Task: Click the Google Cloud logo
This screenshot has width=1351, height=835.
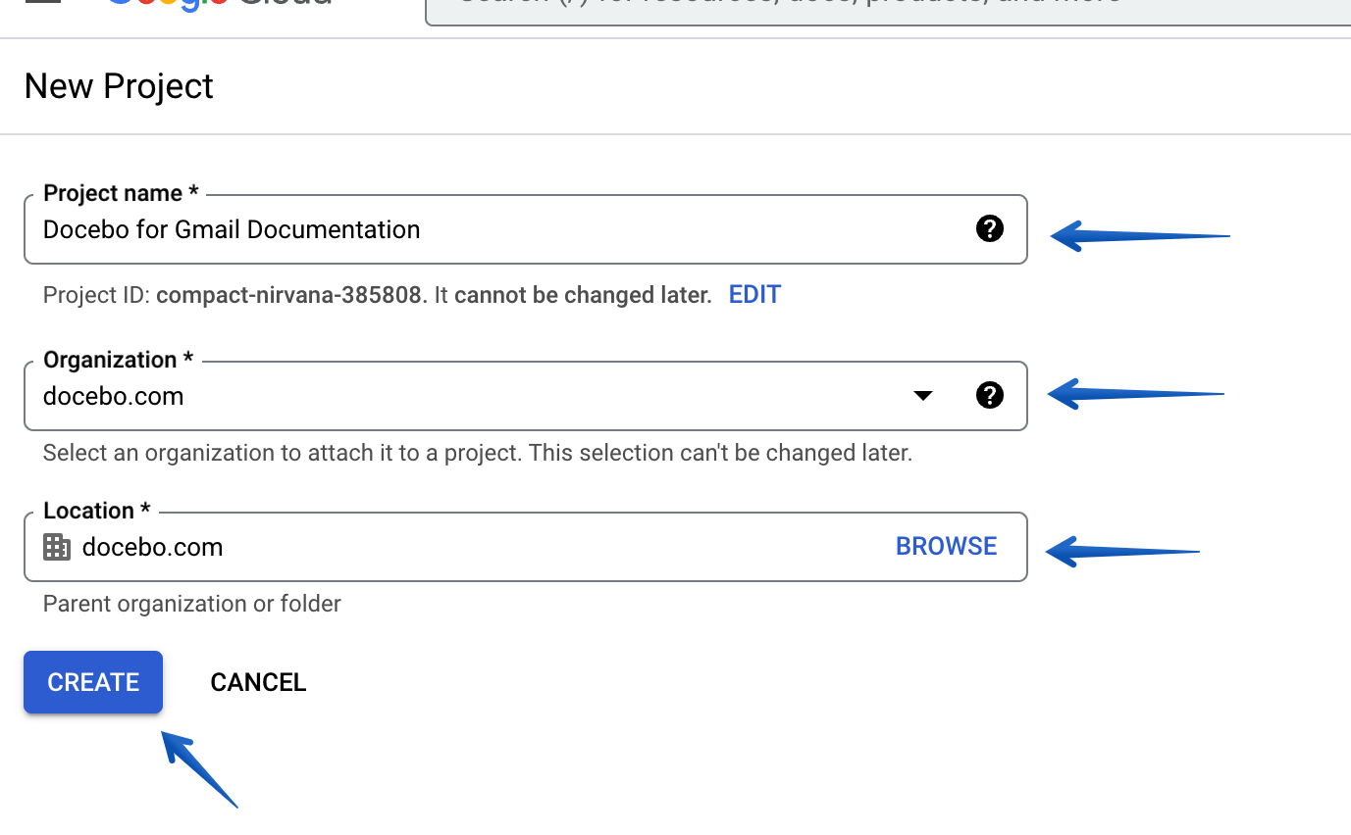Action: coord(218,3)
